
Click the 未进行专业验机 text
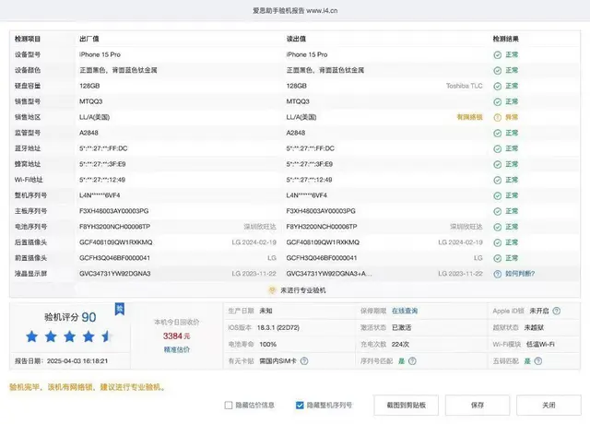303,290
